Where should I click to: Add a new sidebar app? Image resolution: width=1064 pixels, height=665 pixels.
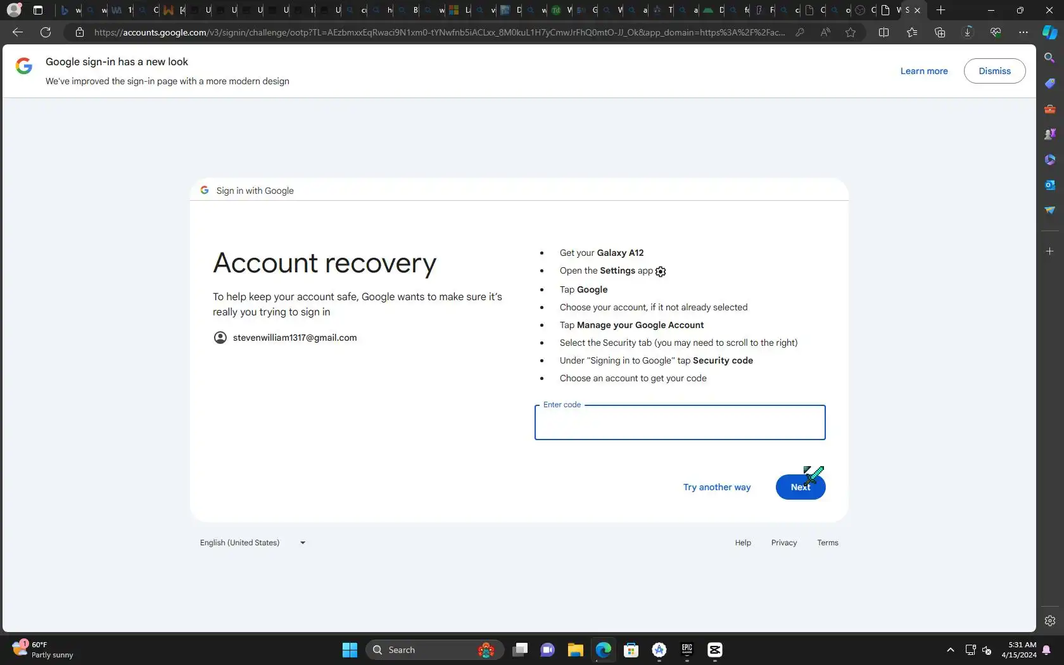coord(1050,251)
